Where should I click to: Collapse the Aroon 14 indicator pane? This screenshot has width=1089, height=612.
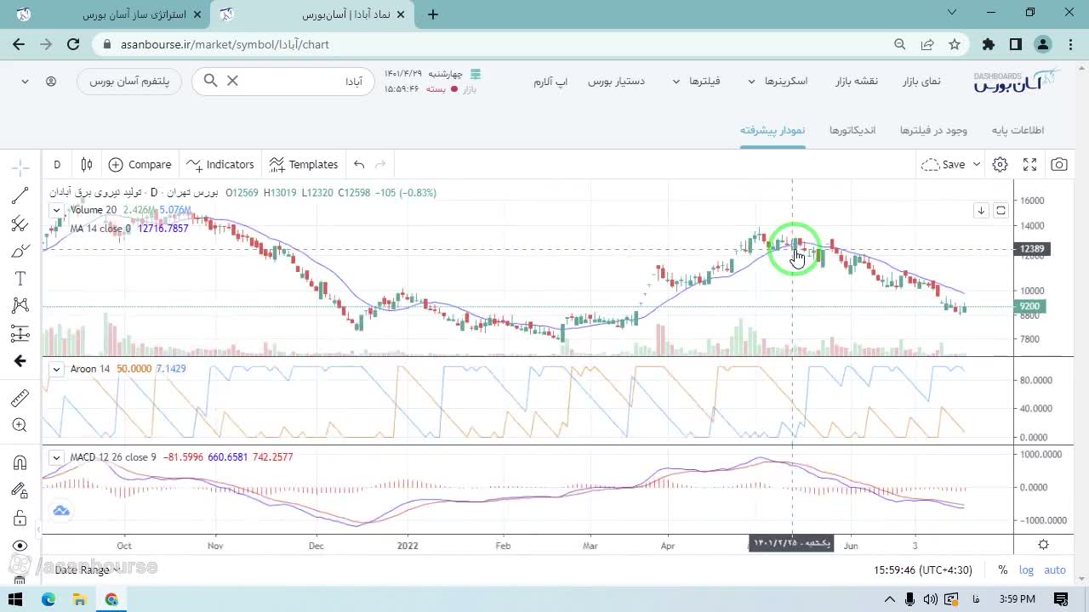pyautogui.click(x=56, y=369)
